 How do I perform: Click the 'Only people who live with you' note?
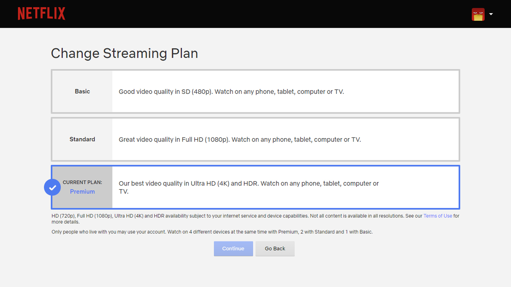212,232
